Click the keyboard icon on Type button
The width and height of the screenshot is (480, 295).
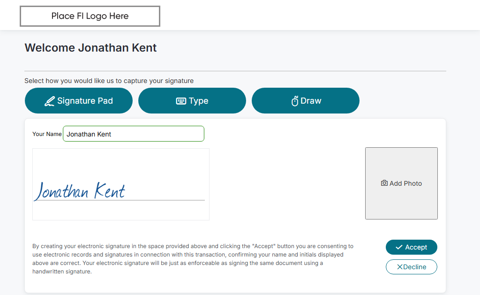tap(181, 101)
